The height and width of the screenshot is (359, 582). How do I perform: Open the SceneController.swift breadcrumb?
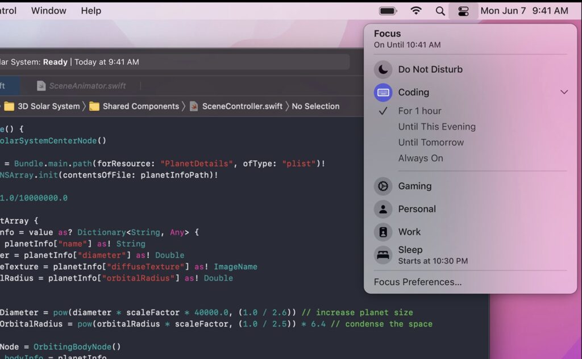(242, 106)
